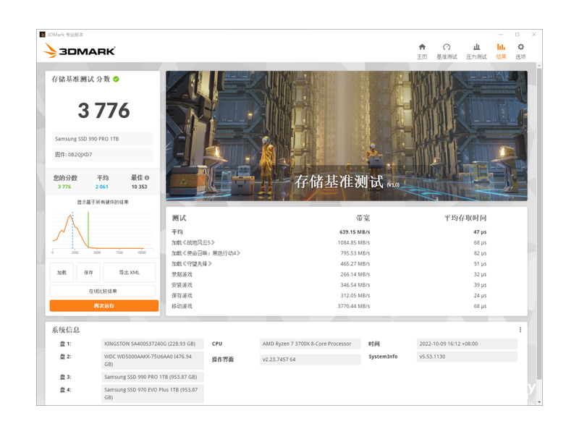Open the system info three-dot menu

click(x=520, y=330)
